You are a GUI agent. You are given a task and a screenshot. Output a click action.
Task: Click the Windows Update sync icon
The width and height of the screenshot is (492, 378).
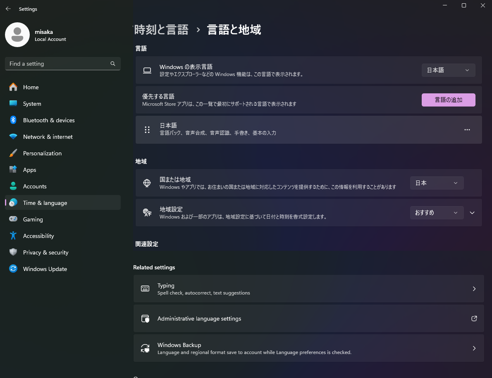[13, 269]
